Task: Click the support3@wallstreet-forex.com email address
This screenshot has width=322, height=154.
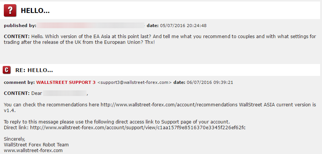Action: [134, 83]
